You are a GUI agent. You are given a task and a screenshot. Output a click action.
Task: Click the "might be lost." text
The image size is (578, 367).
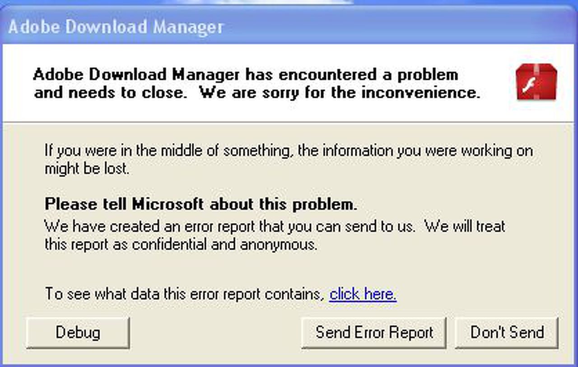[x=87, y=169]
